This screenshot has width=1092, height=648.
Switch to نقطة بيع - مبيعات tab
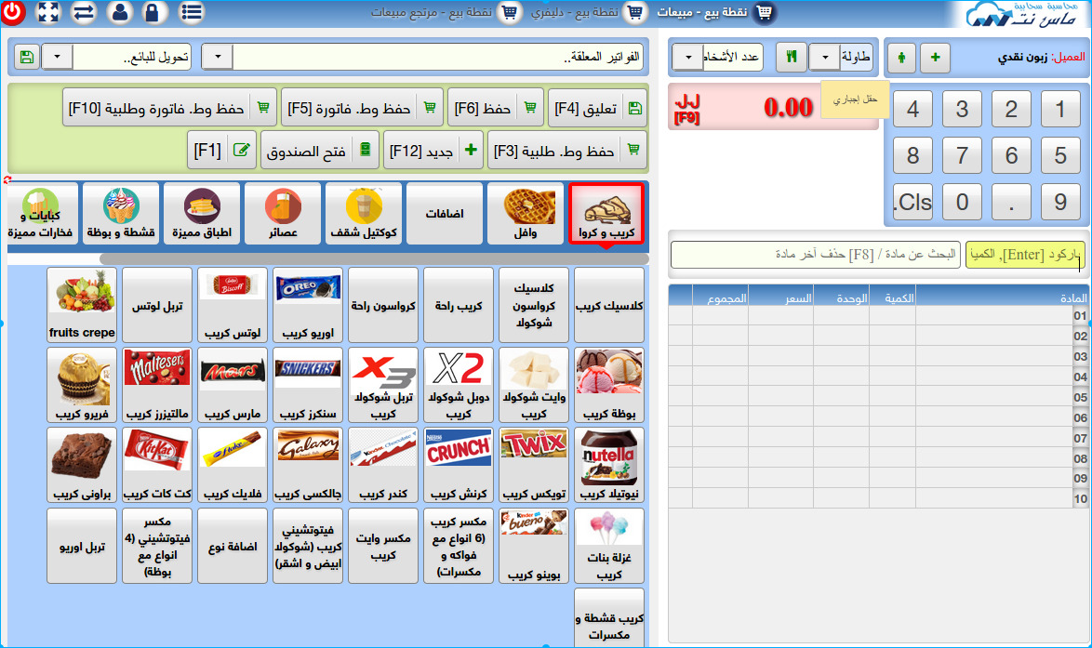tap(714, 12)
